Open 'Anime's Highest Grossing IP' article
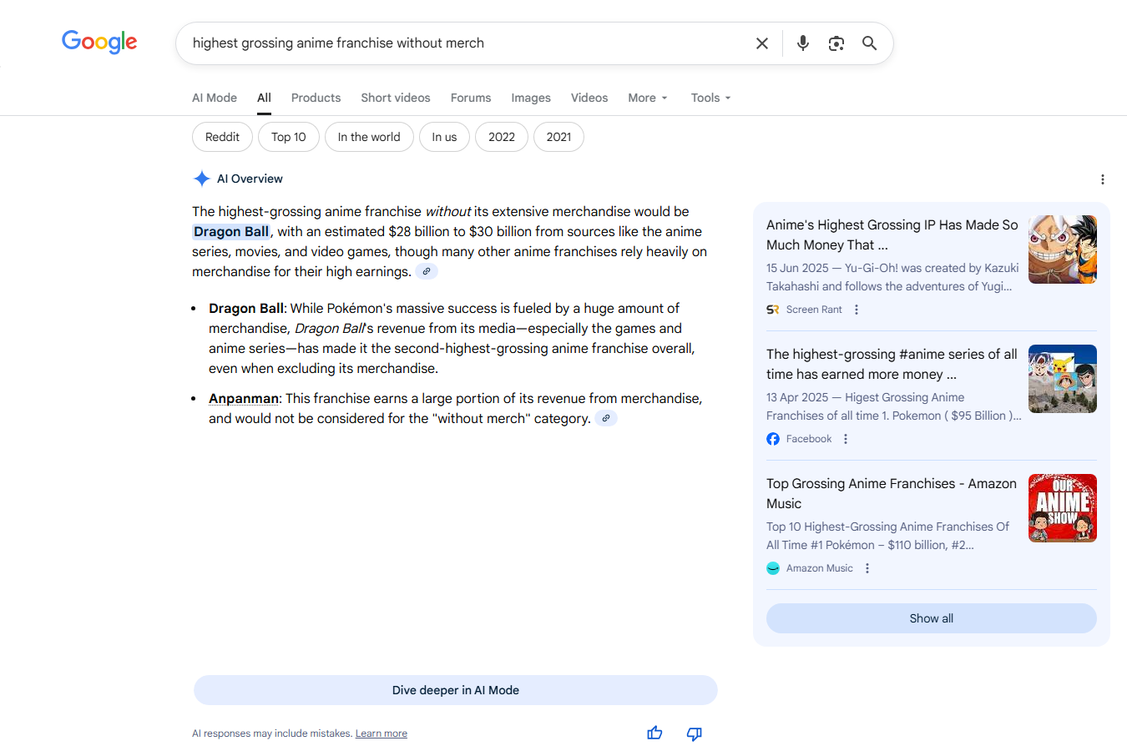 pyautogui.click(x=892, y=234)
